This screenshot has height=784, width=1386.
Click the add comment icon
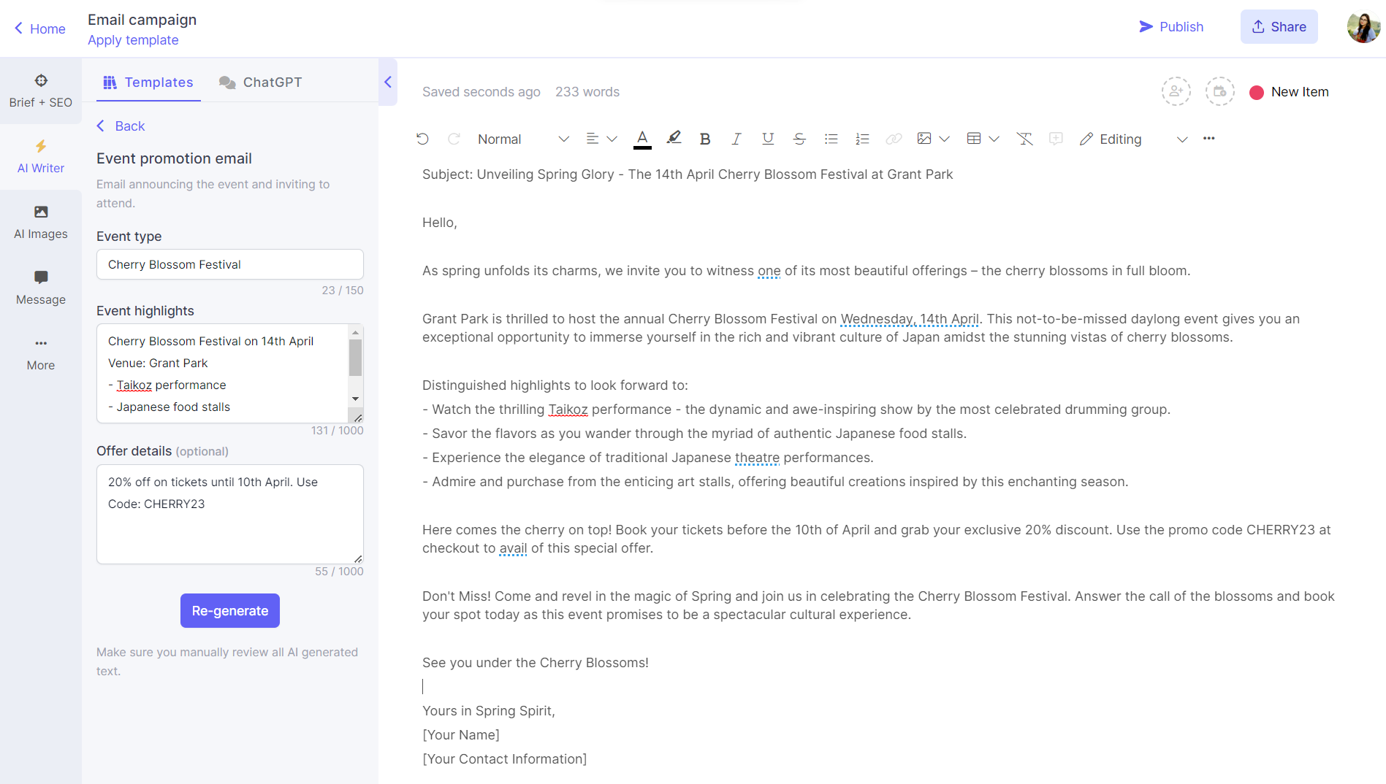click(1056, 139)
